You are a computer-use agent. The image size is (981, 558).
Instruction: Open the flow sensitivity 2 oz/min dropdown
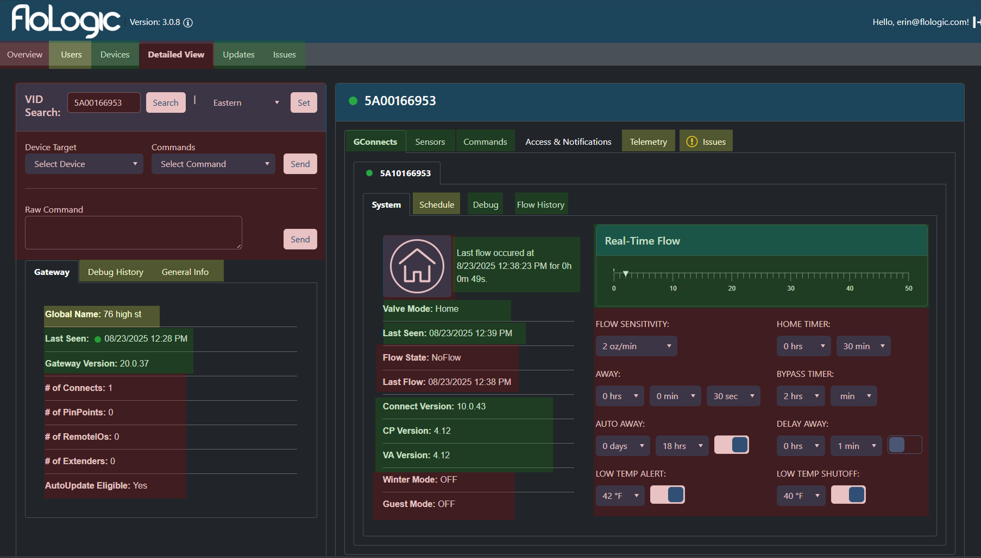pyautogui.click(x=636, y=345)
